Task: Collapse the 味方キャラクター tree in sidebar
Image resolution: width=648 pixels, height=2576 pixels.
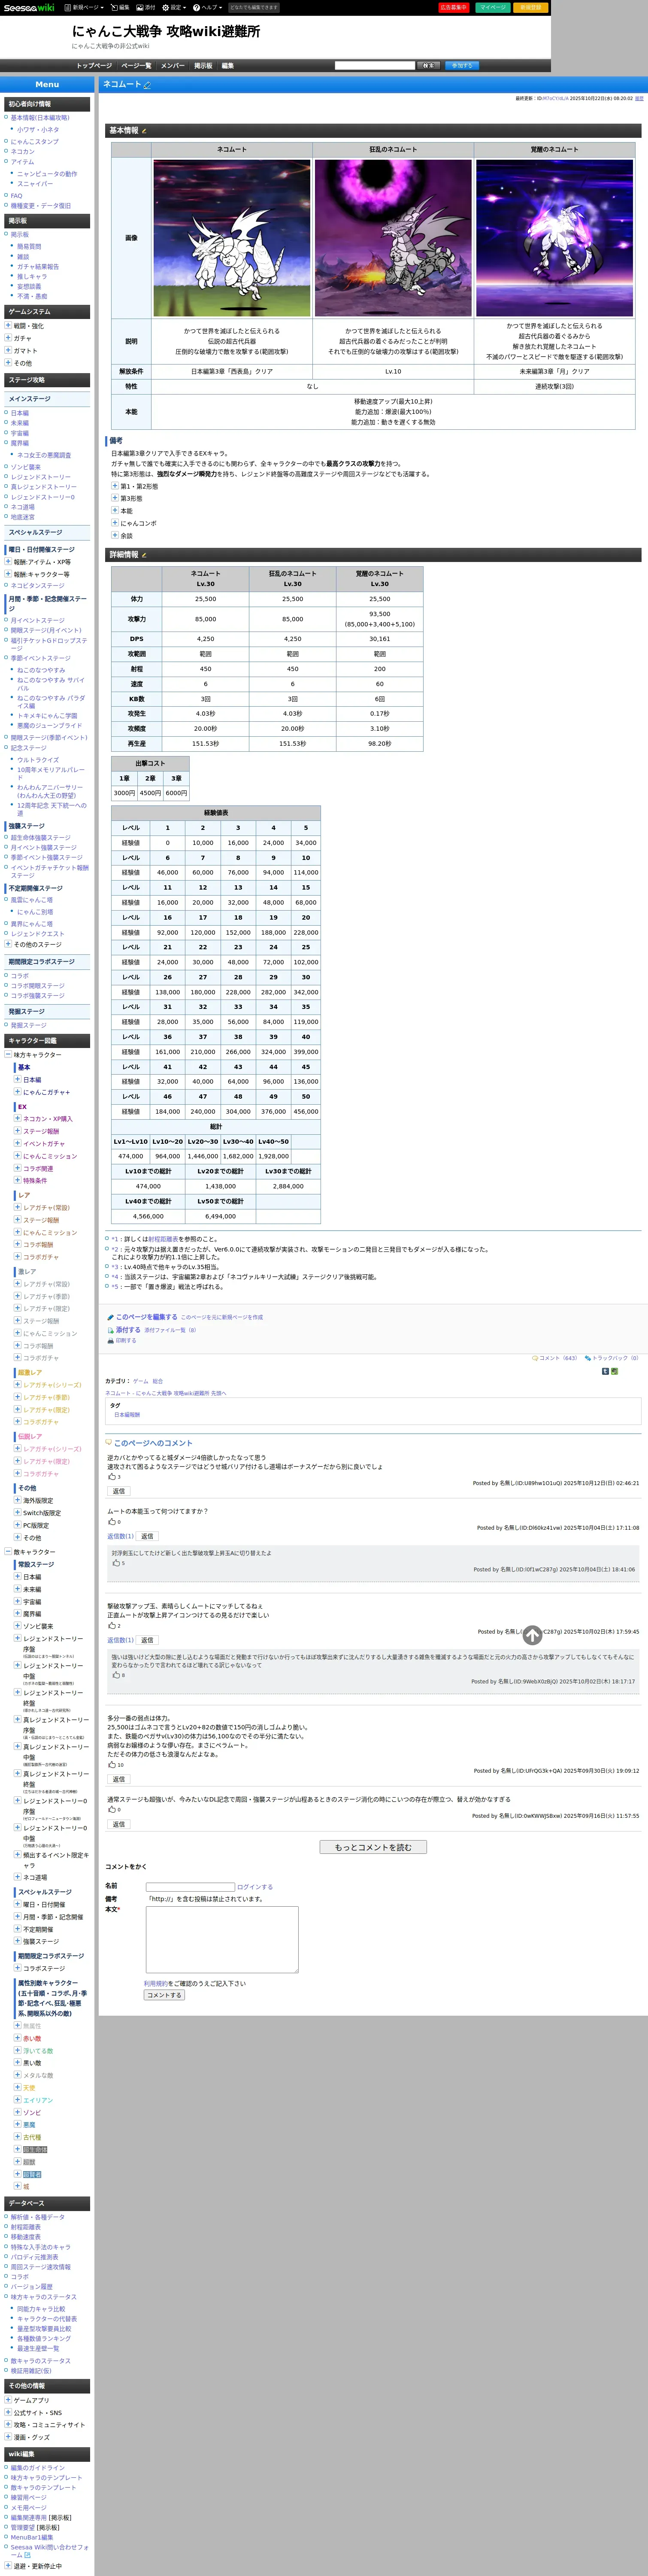Action: (x=9, y=1055)
